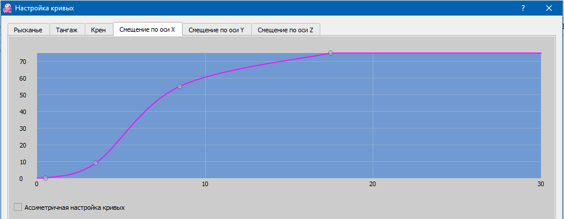Click the pink octopus application icon
The image size is (564, 219).
tap(7, 8)
